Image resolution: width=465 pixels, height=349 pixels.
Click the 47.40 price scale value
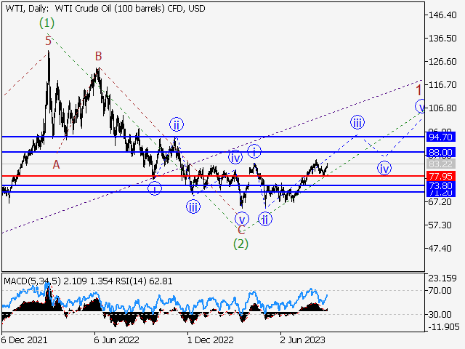click(x=440, y=249)
